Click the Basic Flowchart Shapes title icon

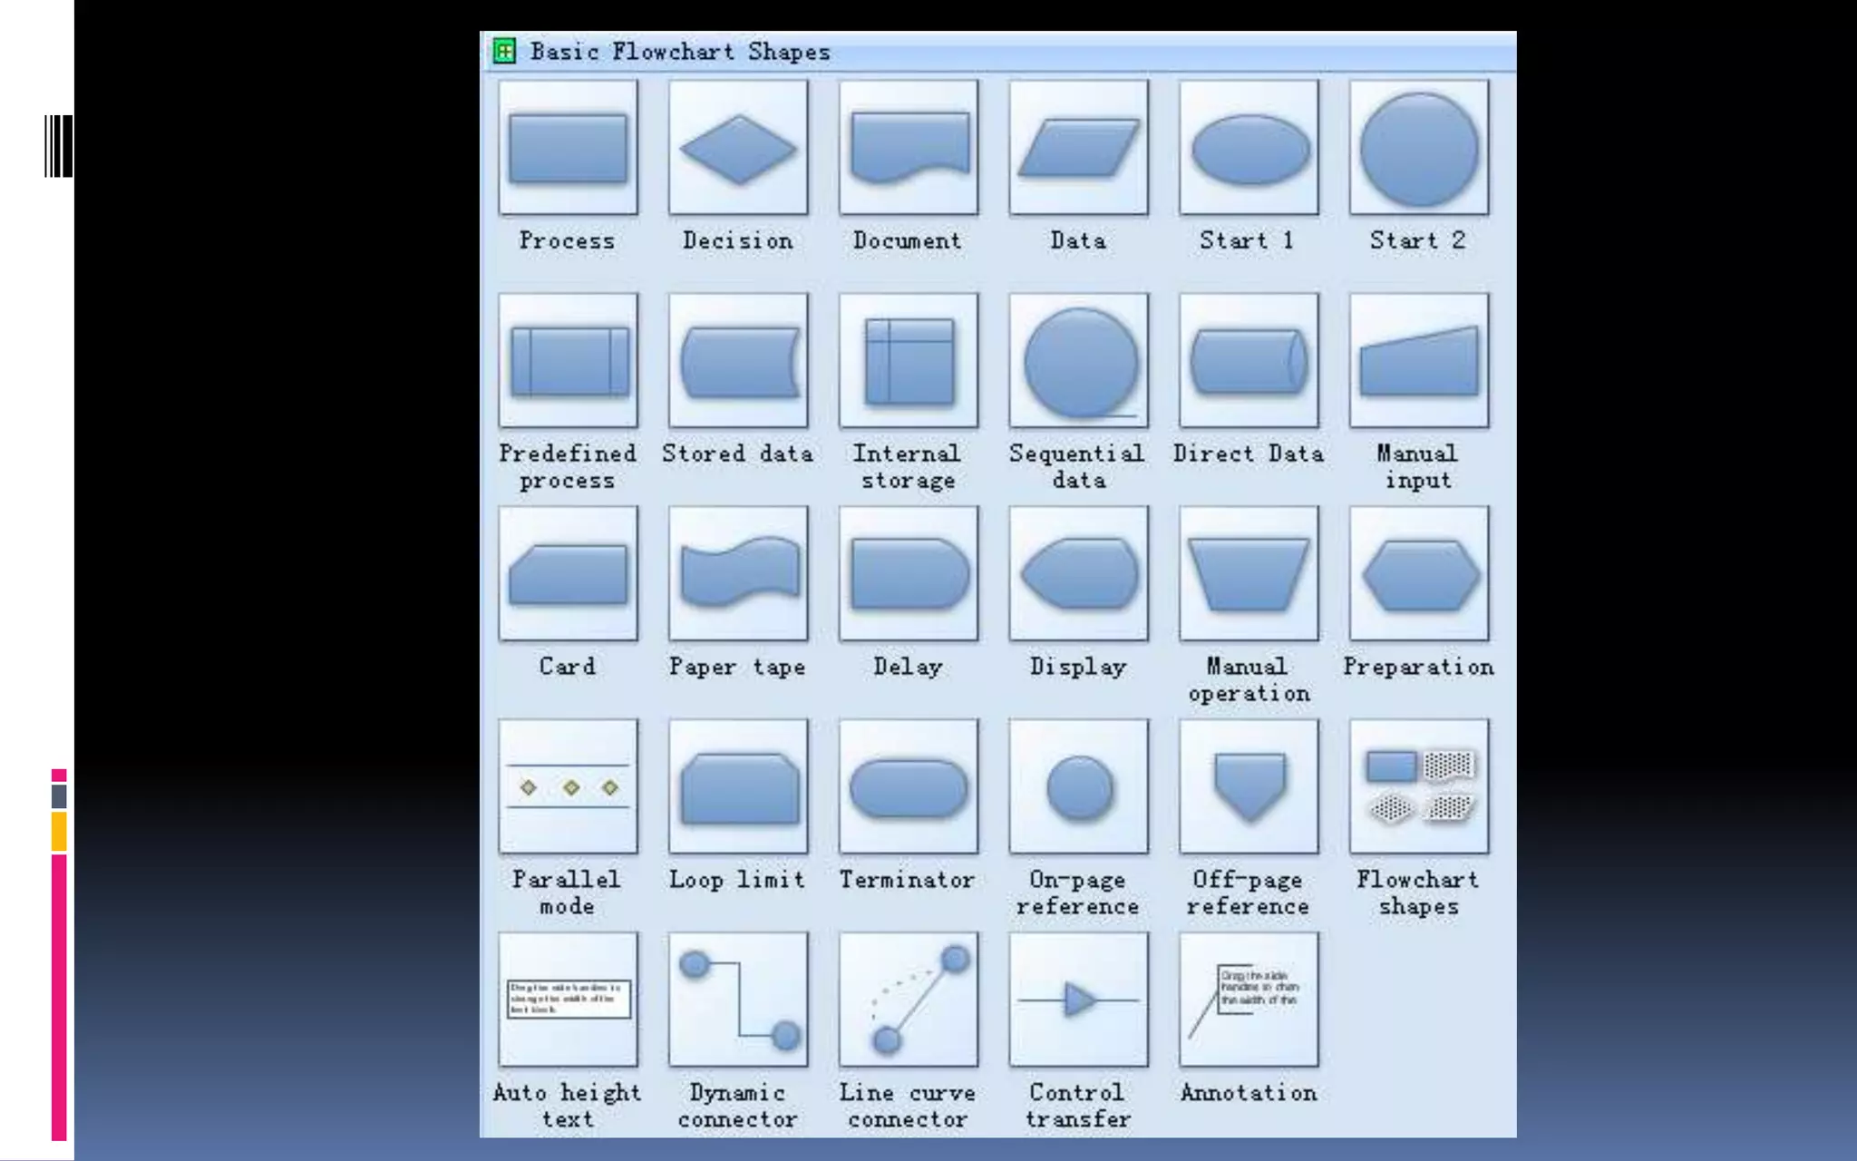coord(504,51)
